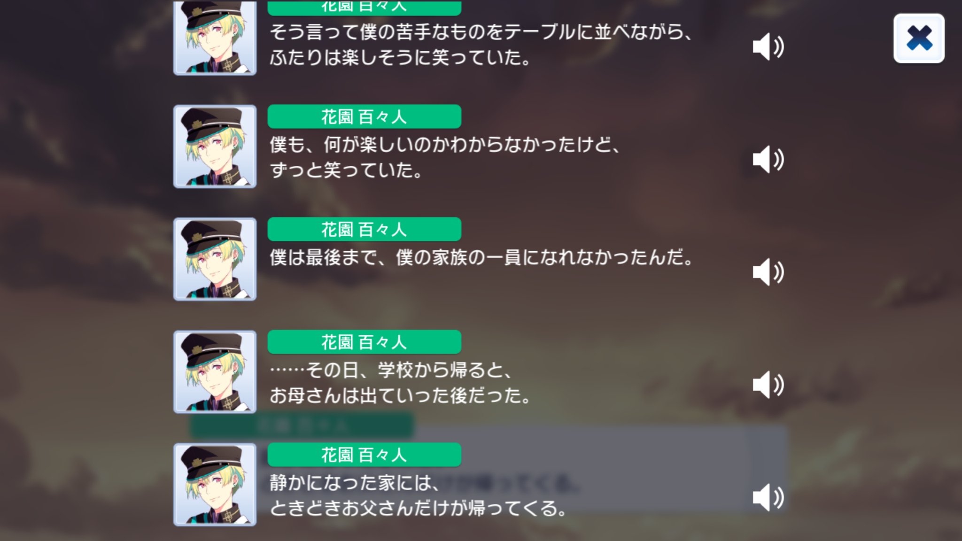Click the text '僕は最後まで、僕の家族の一員になれなかったんだ。'

(x=481, y=257)
